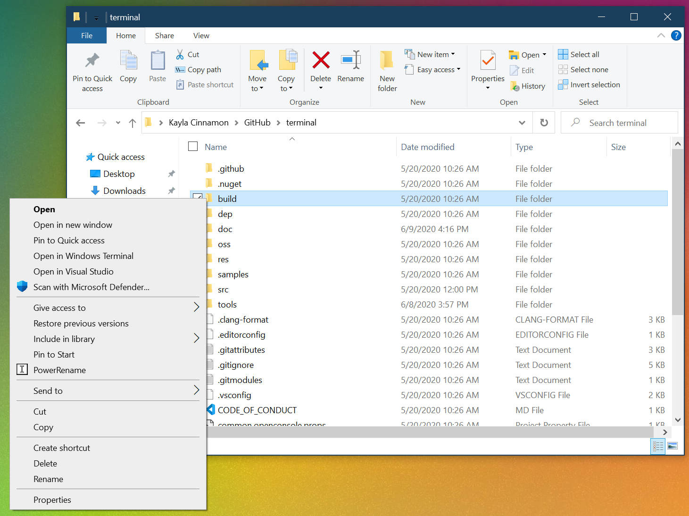Open the Move to dropdown
This screenshot has width=689, height=516.
tap(257, 71)
